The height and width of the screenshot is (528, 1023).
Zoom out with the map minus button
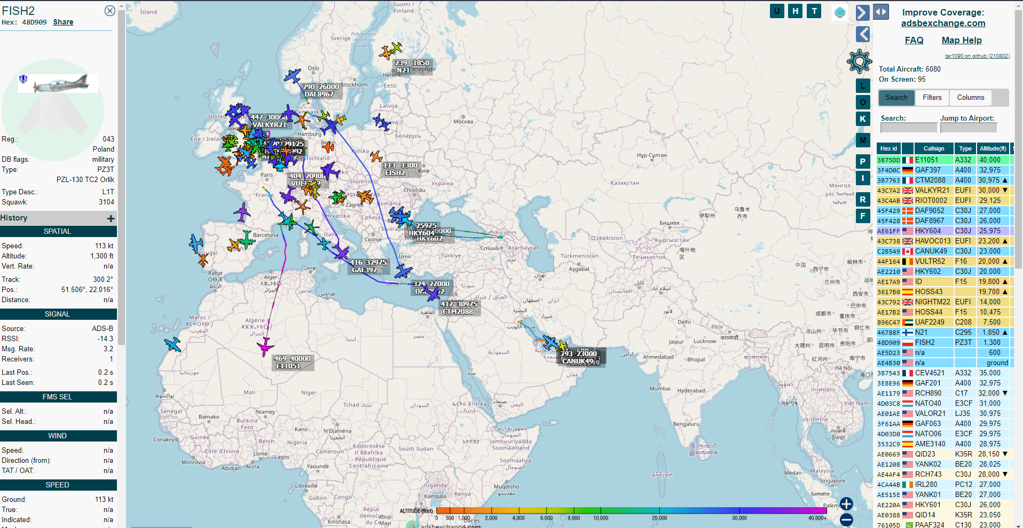[846, 519]
